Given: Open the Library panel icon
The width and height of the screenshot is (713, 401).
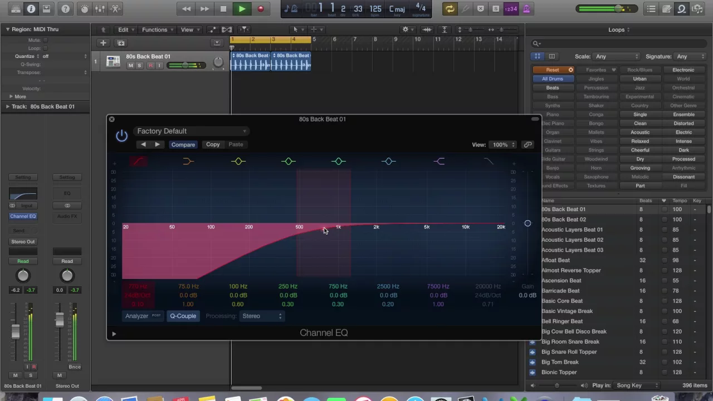Looking at the screenshot, I should 16,9.
